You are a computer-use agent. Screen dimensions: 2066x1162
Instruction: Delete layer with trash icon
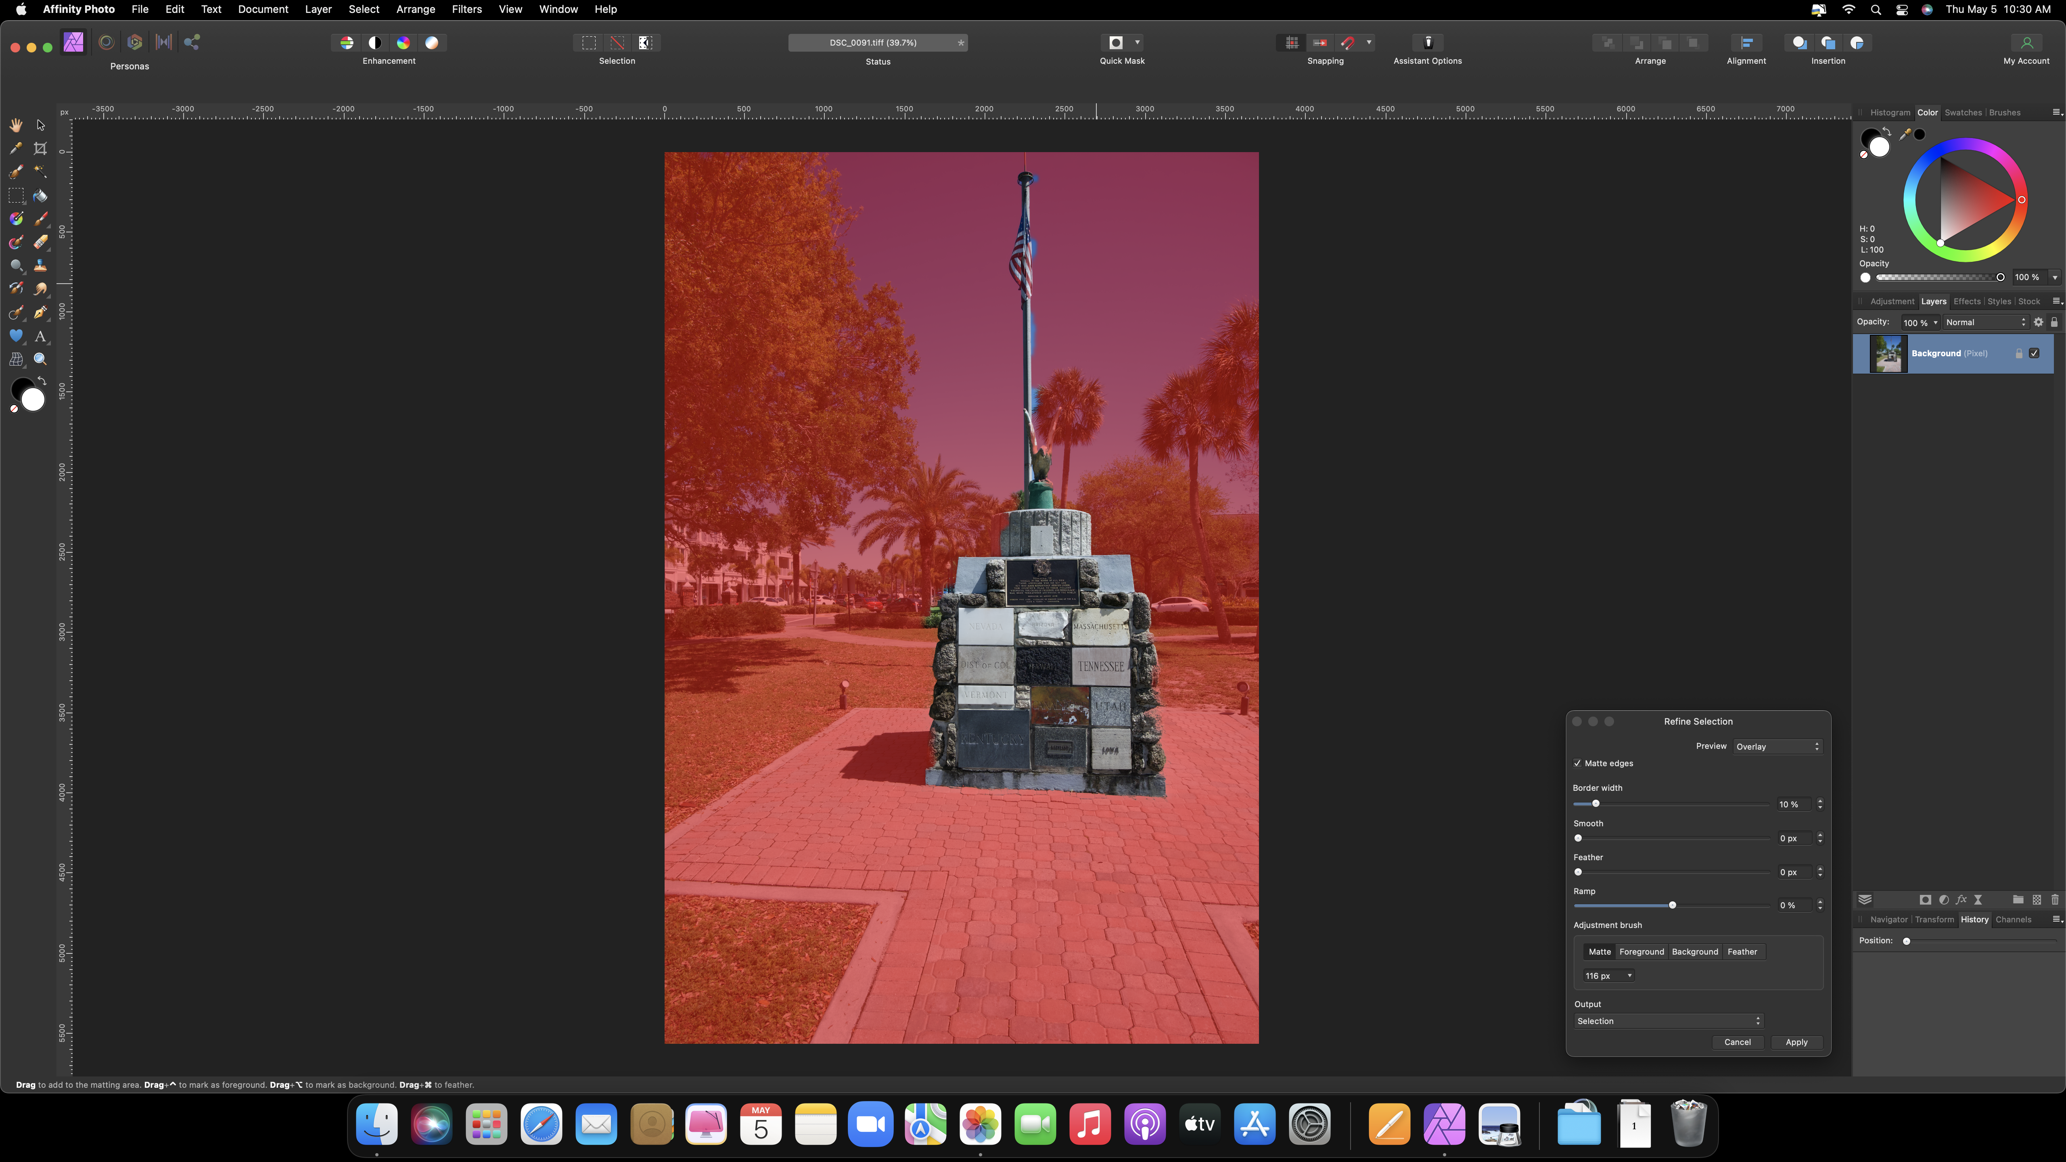(2055, 900)
